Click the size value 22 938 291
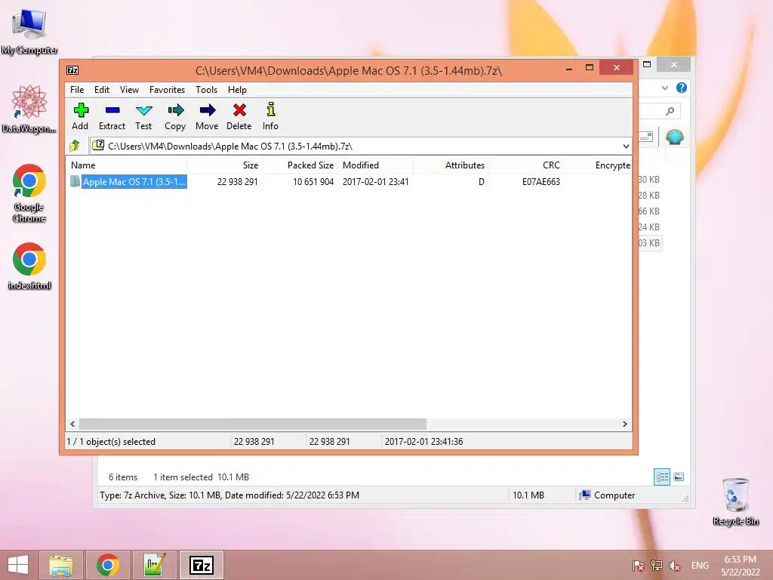This screenshot has width=773, height=580. pyautogui.click(x=238, y=181)
